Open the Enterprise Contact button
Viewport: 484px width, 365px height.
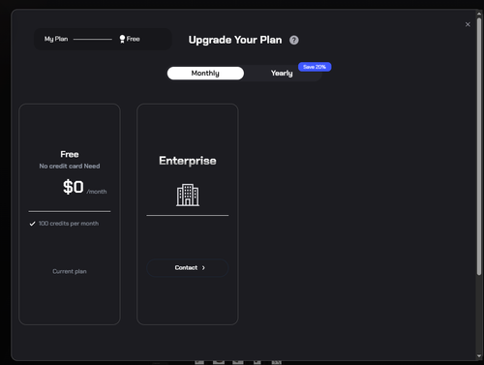(x=188, y=268)
